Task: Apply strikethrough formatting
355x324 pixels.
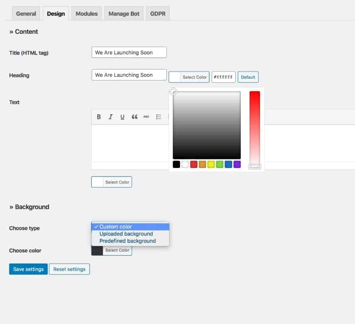Action: point(146,117)
